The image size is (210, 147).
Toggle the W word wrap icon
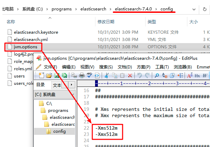tap(205, 76)
